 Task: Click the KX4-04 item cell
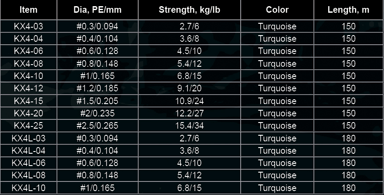(29, 39)
